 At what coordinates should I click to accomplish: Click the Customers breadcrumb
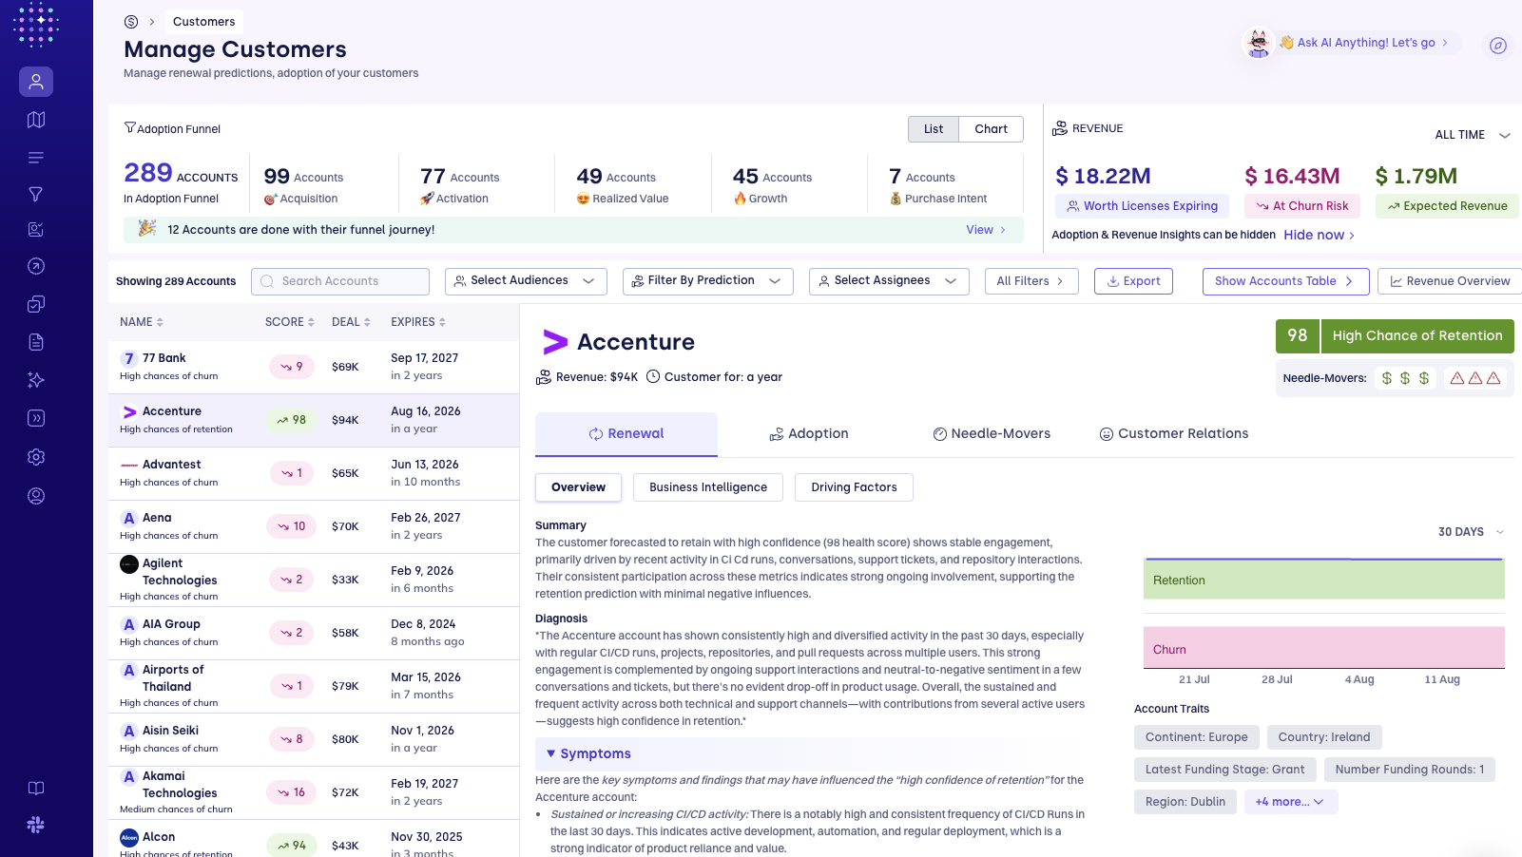[x=203, y=22]
